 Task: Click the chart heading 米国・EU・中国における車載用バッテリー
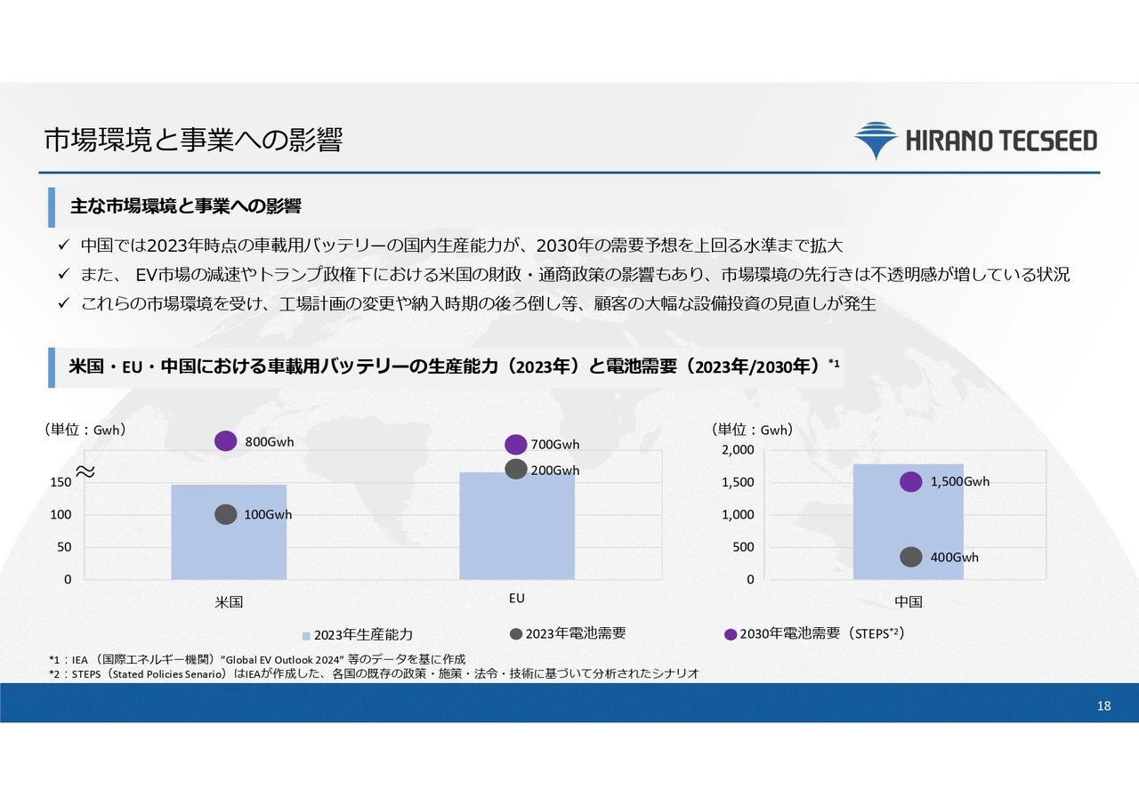[x=454, y=366]
